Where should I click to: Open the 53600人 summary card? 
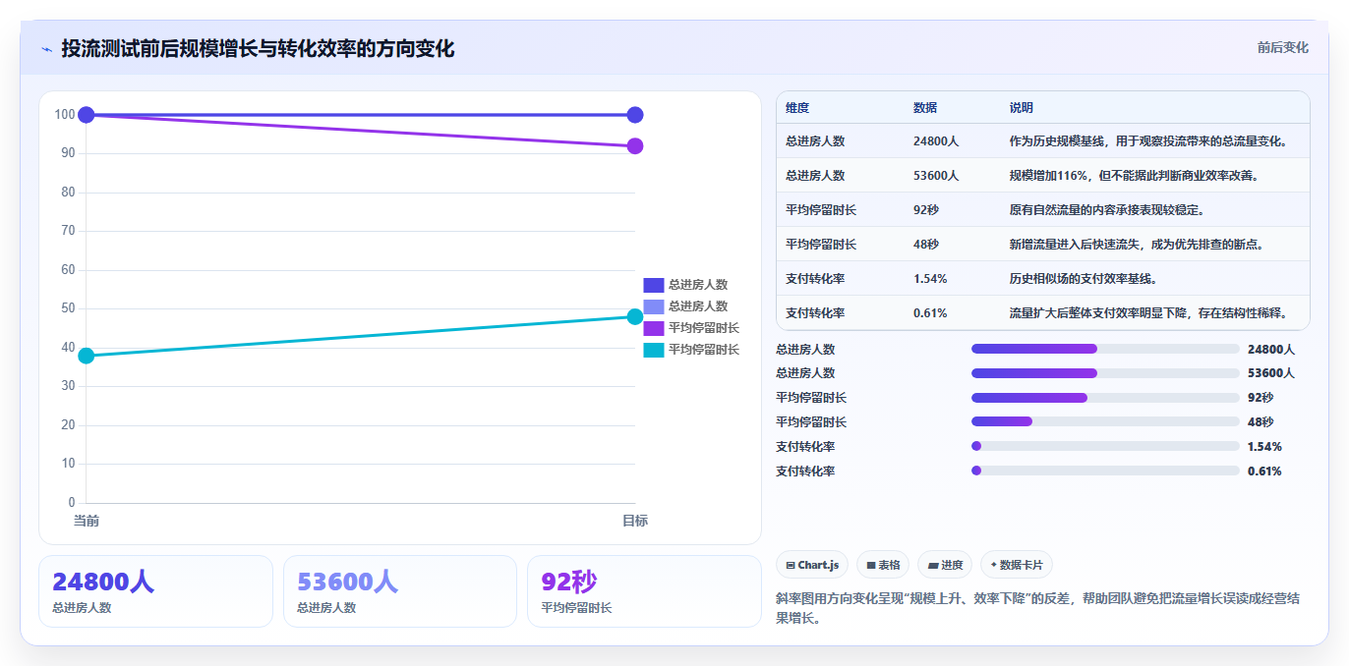[400, 591]
